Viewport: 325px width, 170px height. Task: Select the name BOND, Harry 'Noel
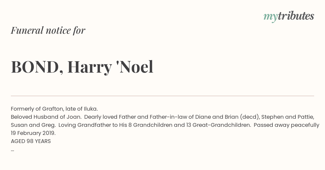pyautogui.click(x=82, y=67)
